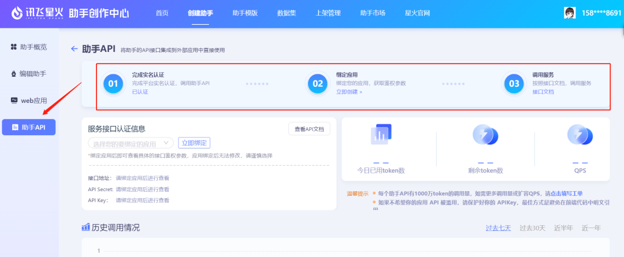Go to the 首页 tab

(162, 13)
